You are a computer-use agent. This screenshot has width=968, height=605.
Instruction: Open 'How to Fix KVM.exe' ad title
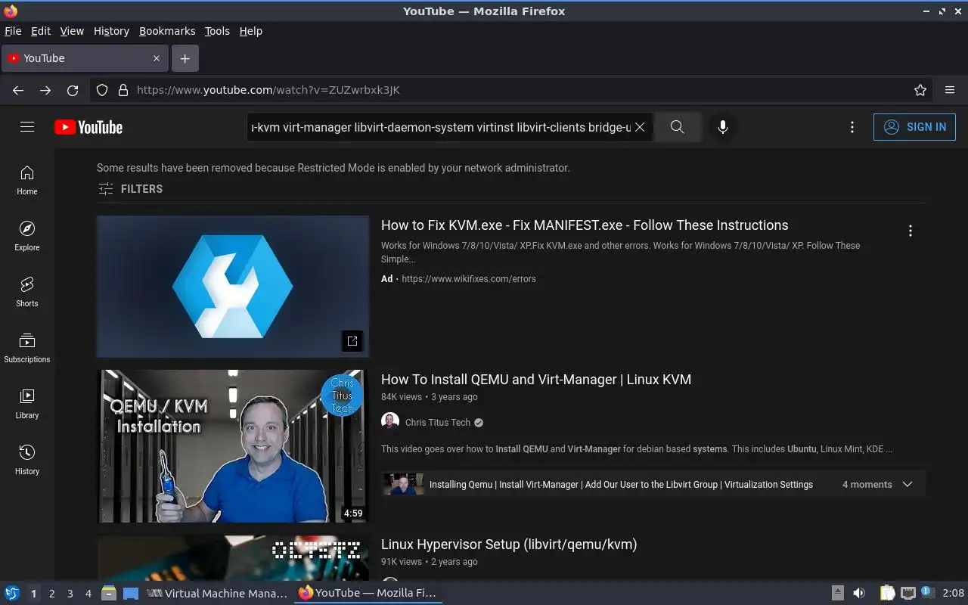click(585, 225)
